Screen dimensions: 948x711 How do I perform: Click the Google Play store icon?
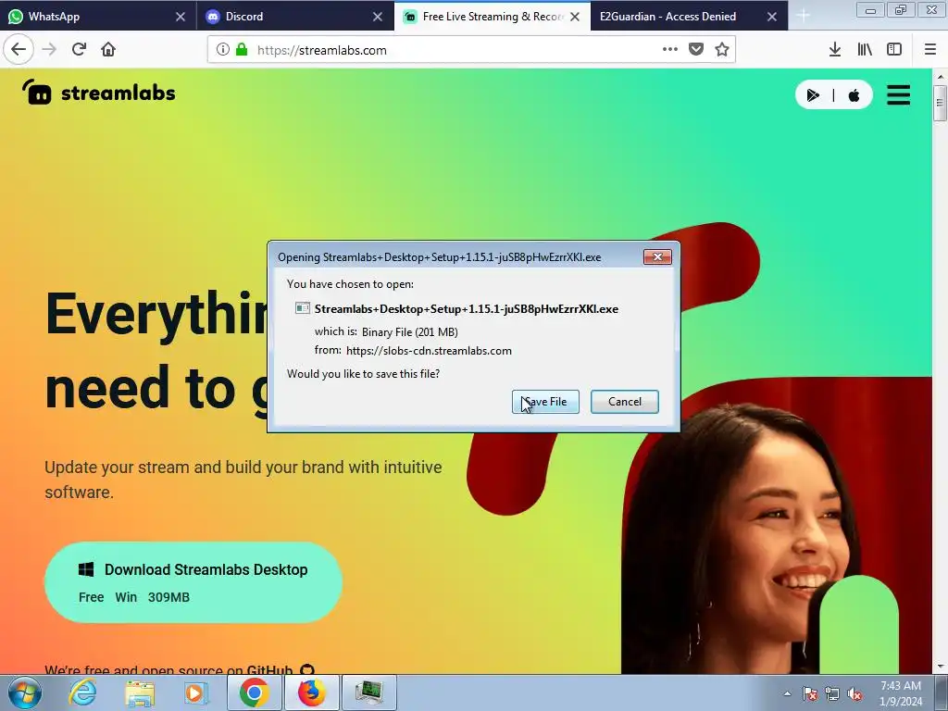813,95
